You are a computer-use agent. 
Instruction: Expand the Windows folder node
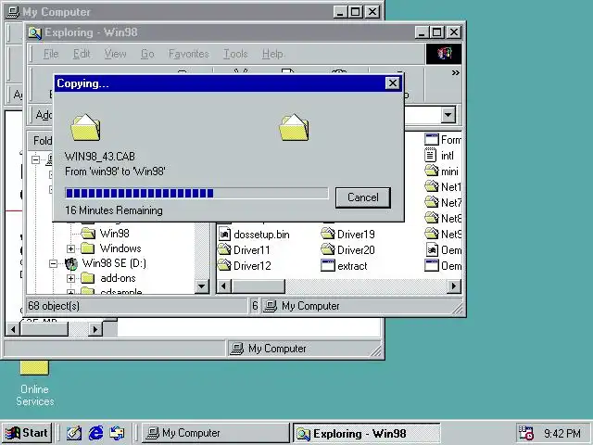point(70,248)
